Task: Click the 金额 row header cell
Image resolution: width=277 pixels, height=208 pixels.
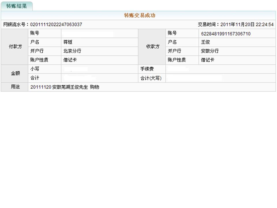Action: pyautogui.click(x=15, y=73)
